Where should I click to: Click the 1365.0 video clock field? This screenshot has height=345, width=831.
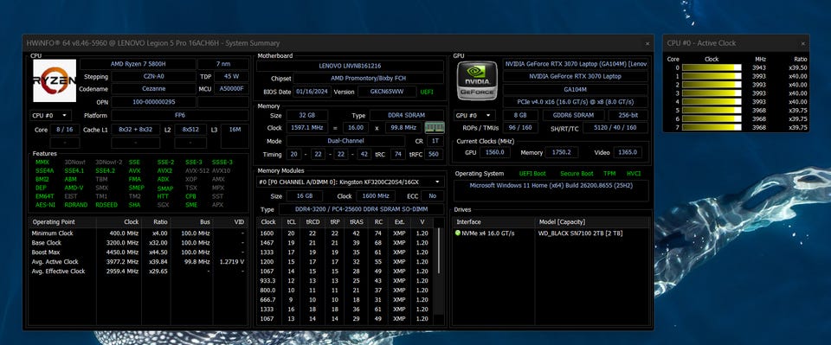click(x=628, y=152)
